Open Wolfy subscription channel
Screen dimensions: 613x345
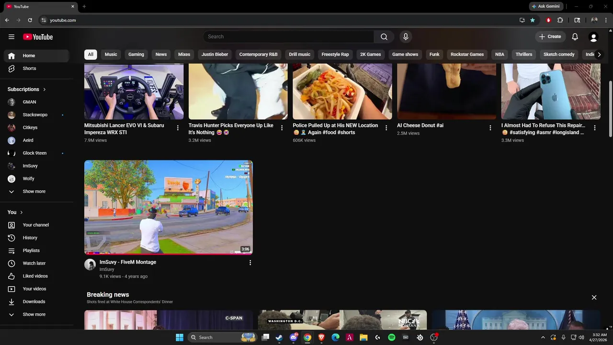point(36,179)
